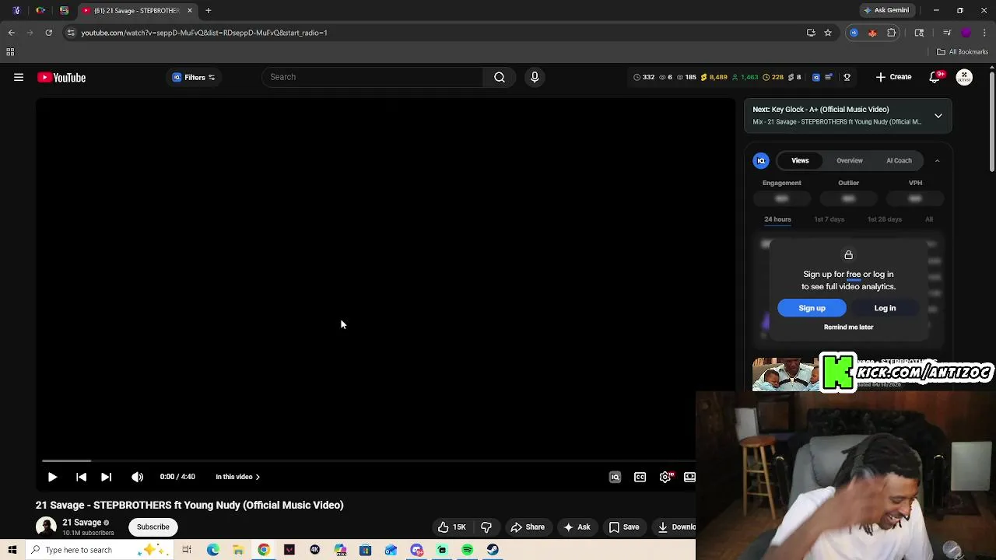Dislike the video
This screenshot has height=560, width=996.
[x=486, y=527]
